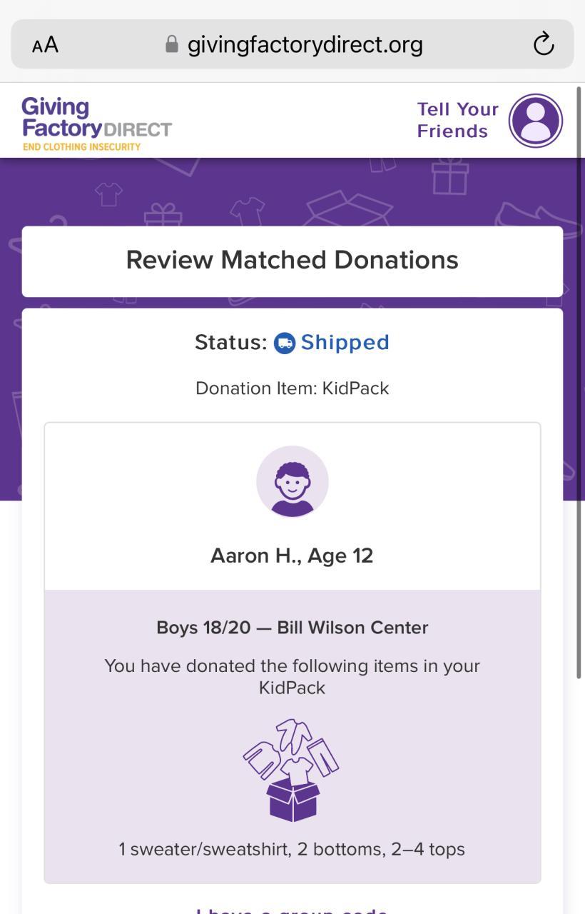Tap the boy avatar icon for Aaron
Viewport: 585px width, 914px height.
292,481
